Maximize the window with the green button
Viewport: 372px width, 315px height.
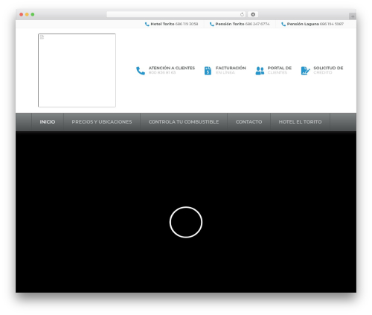[x=33, y=15]
